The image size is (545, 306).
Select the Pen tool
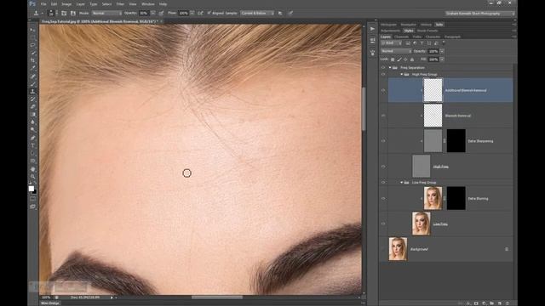[32, 138]
